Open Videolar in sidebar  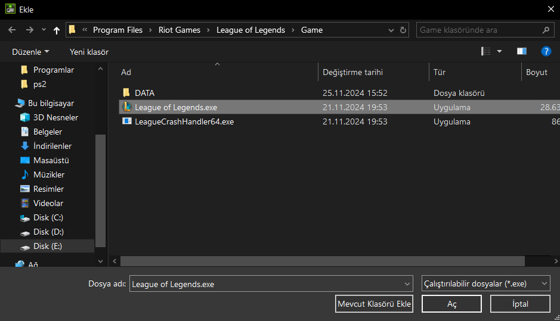click(x=48, y=203)
